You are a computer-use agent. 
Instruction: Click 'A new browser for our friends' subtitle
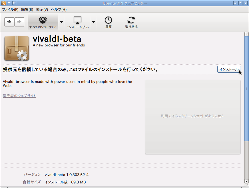click(59, 45)
